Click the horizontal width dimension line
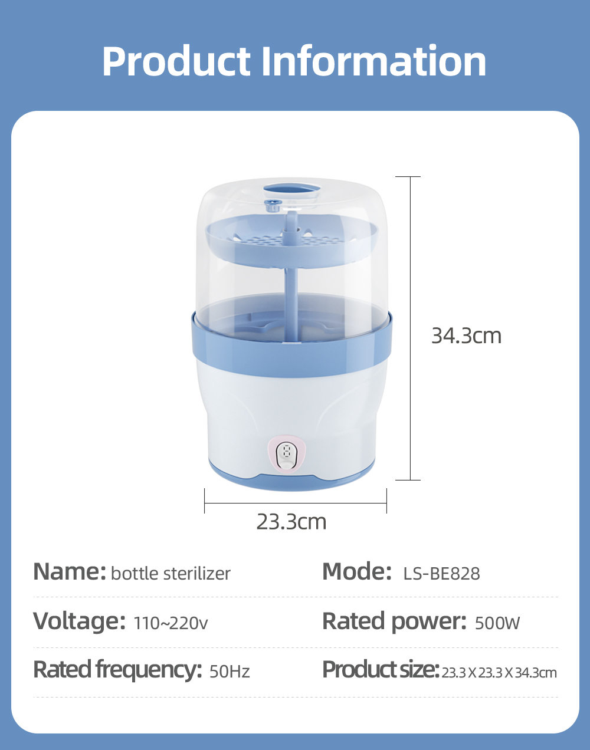590x750 pixels. 296,503
